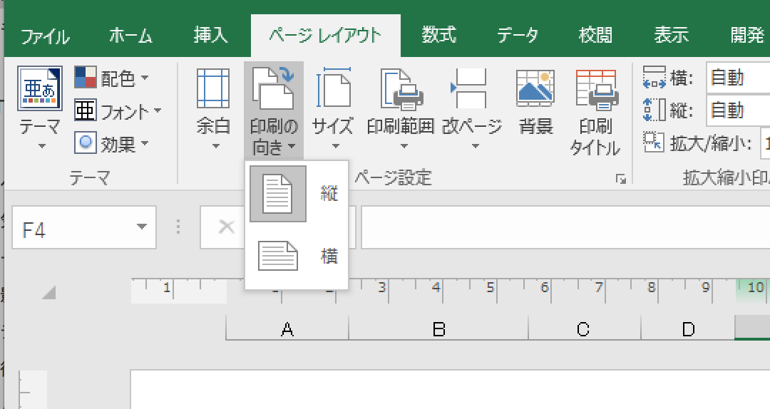The image size is (770, 409).
Task: Open the テーマ (Themes) gallery
Action: pyautogui.click(x=39, y=107)
